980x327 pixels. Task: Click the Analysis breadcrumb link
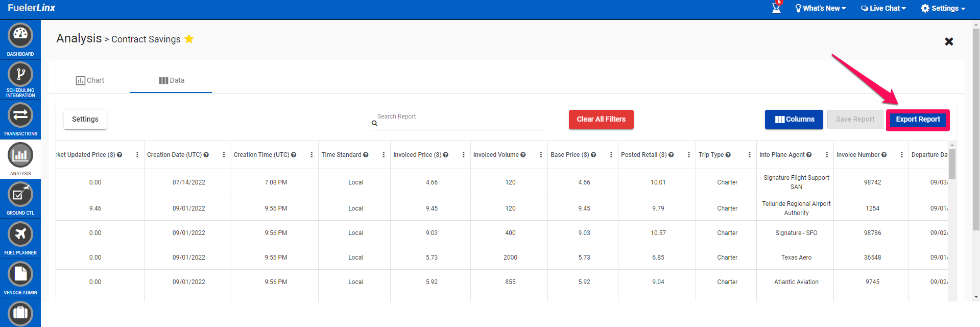[79, 38]
